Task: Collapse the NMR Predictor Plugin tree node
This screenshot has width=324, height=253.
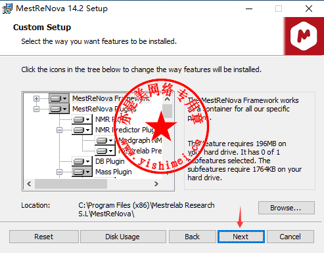Action: tap(59, 130)
